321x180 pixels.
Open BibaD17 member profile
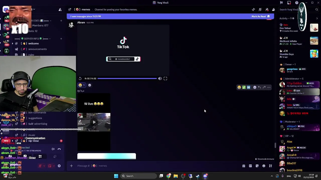pos(299,163)
